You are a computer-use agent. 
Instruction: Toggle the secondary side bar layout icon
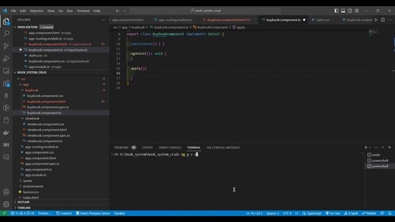coord(350,10)
